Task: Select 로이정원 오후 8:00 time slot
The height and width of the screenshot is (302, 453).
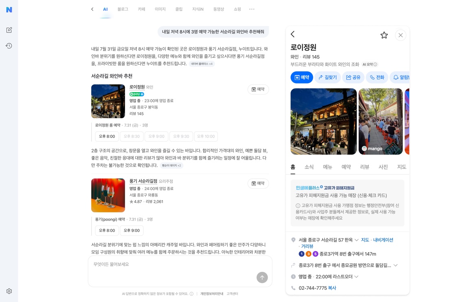Action: click(107, 137)
